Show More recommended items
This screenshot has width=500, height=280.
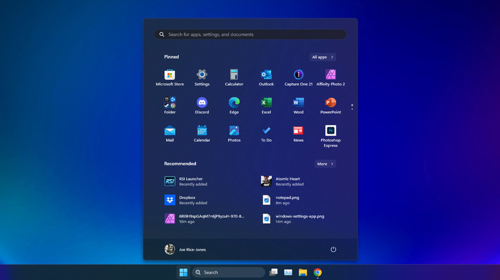325,164
